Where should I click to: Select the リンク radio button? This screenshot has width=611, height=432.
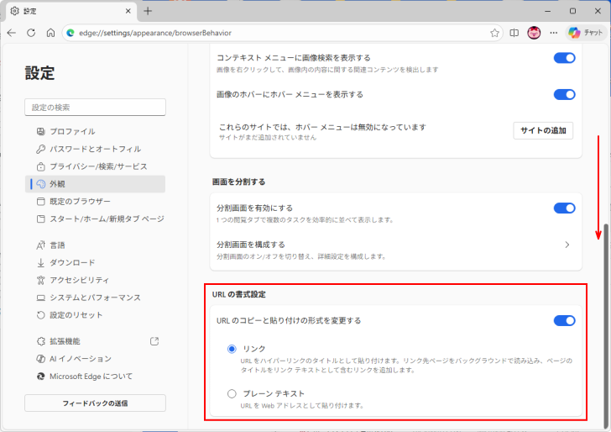point(232,349)
